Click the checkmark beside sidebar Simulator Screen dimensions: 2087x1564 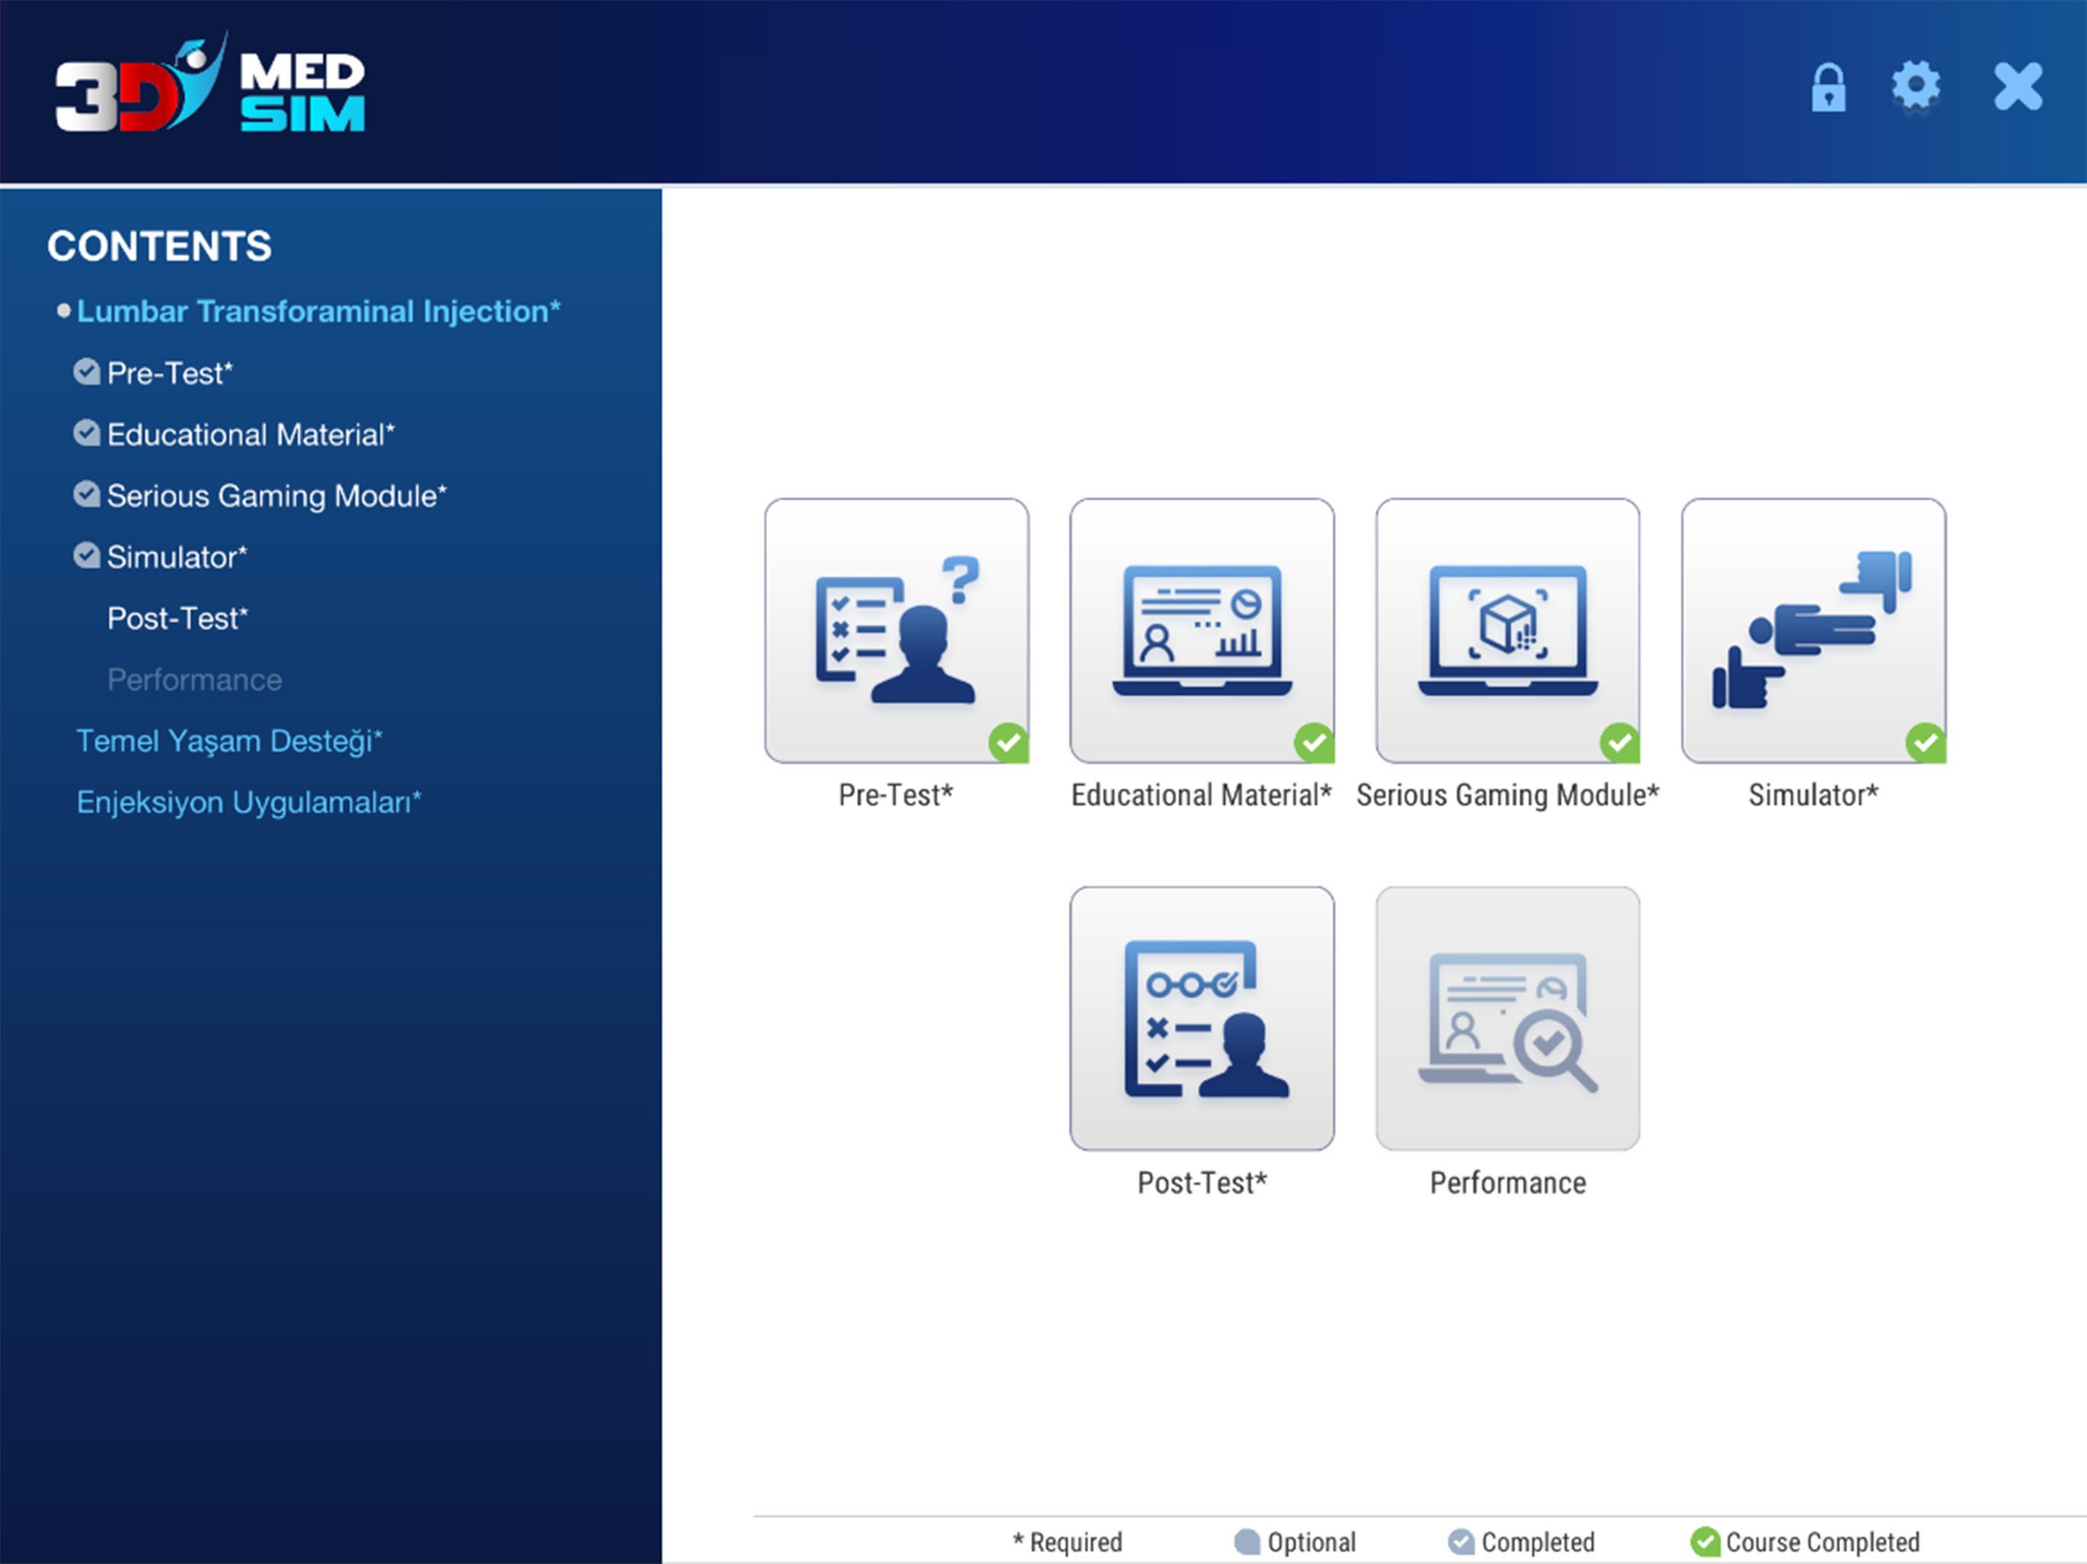[86, 556]
